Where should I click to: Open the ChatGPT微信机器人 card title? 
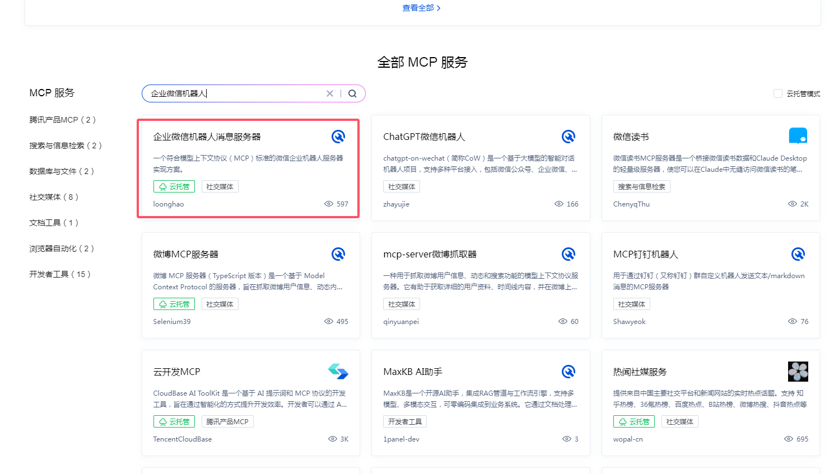click(424, 137)
